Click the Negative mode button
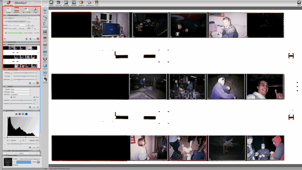The image size is (302, 170). tap(16, 10)
